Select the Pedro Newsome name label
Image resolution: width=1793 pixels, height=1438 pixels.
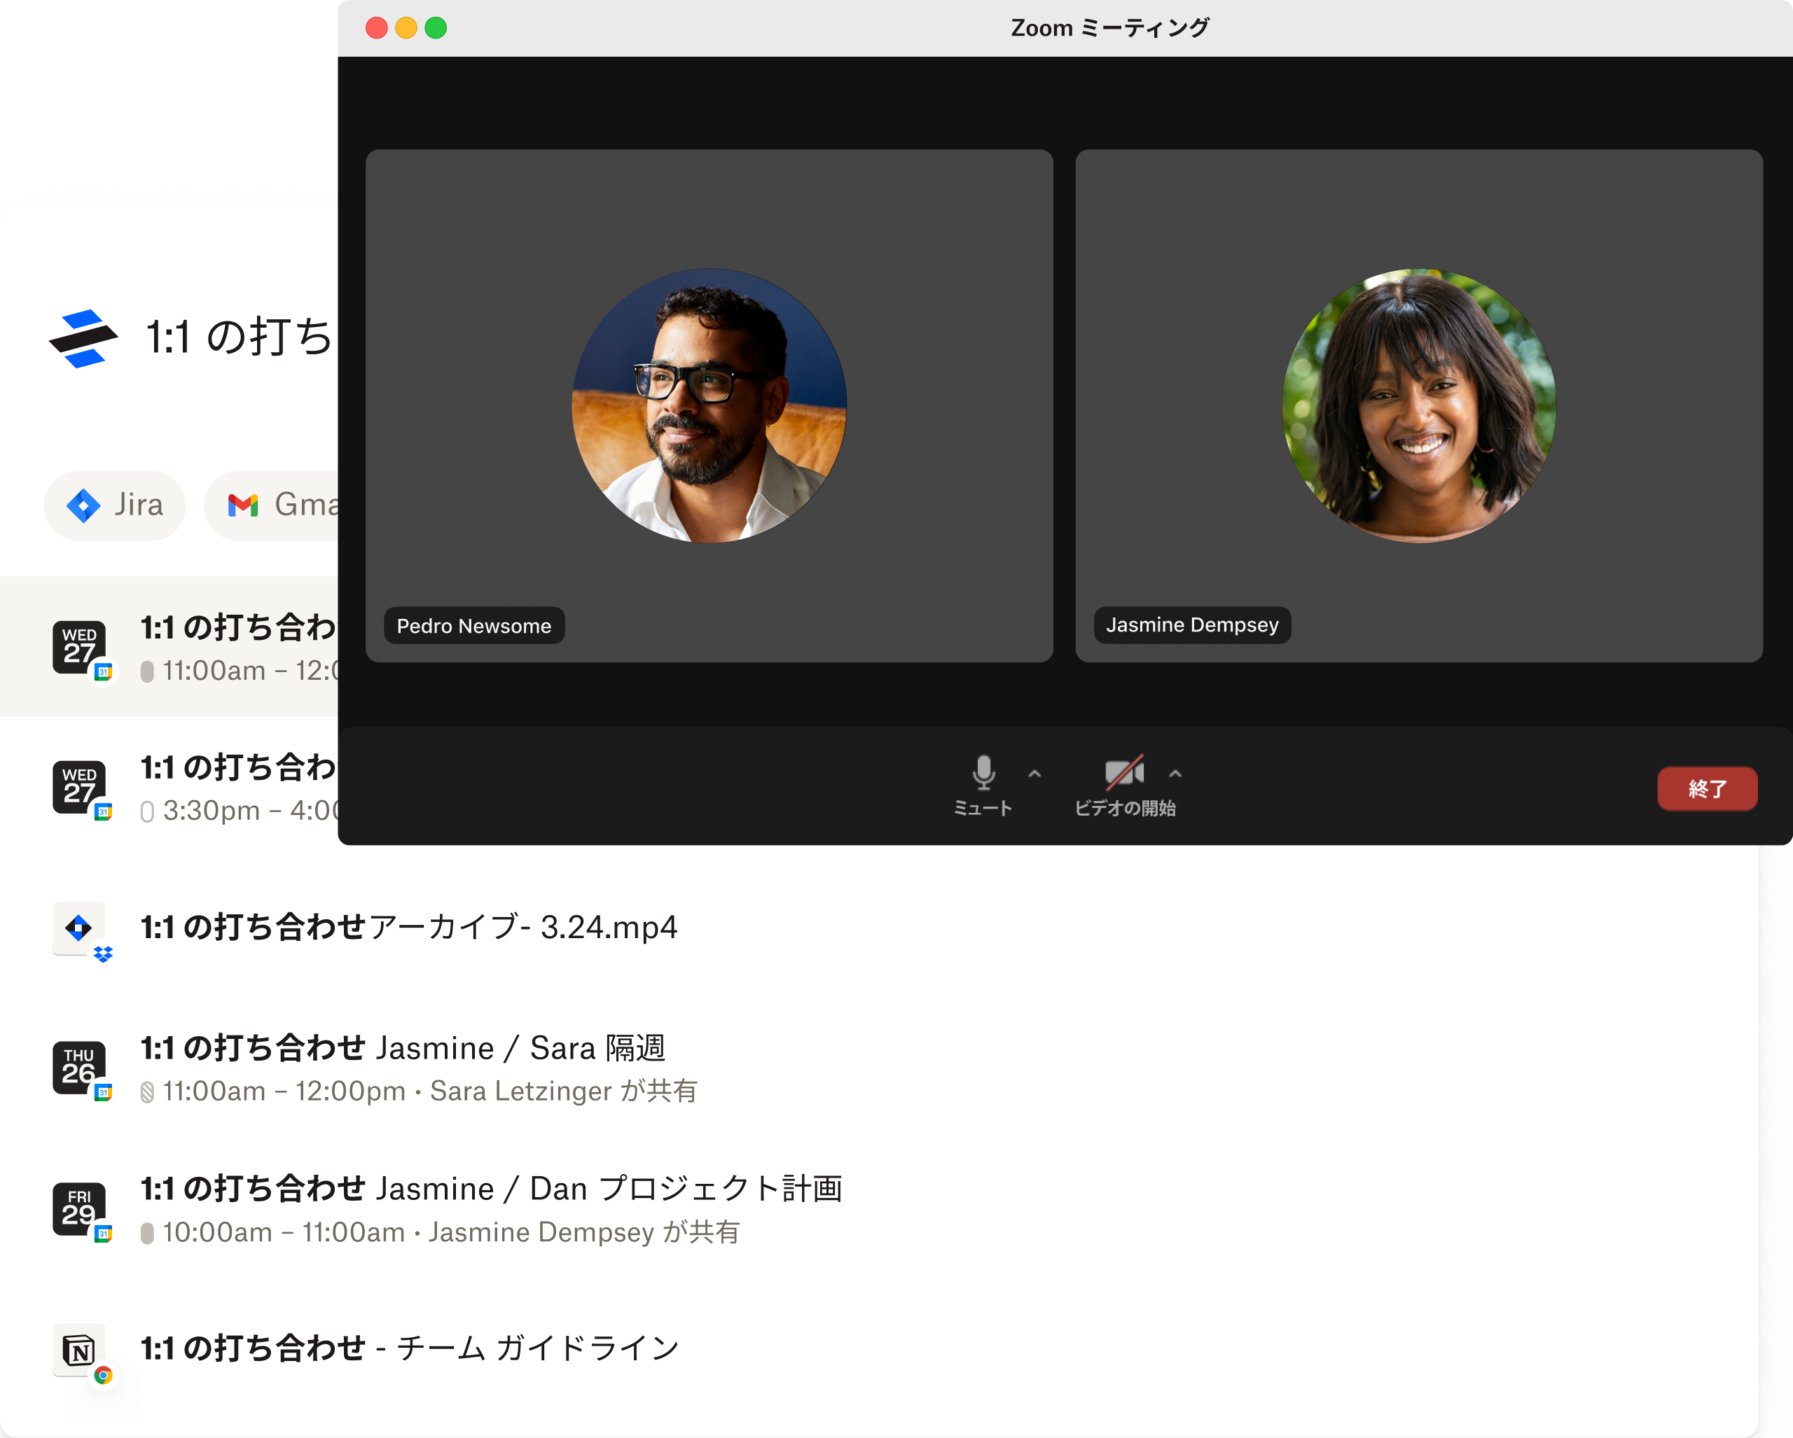click(x=474, y=625)
